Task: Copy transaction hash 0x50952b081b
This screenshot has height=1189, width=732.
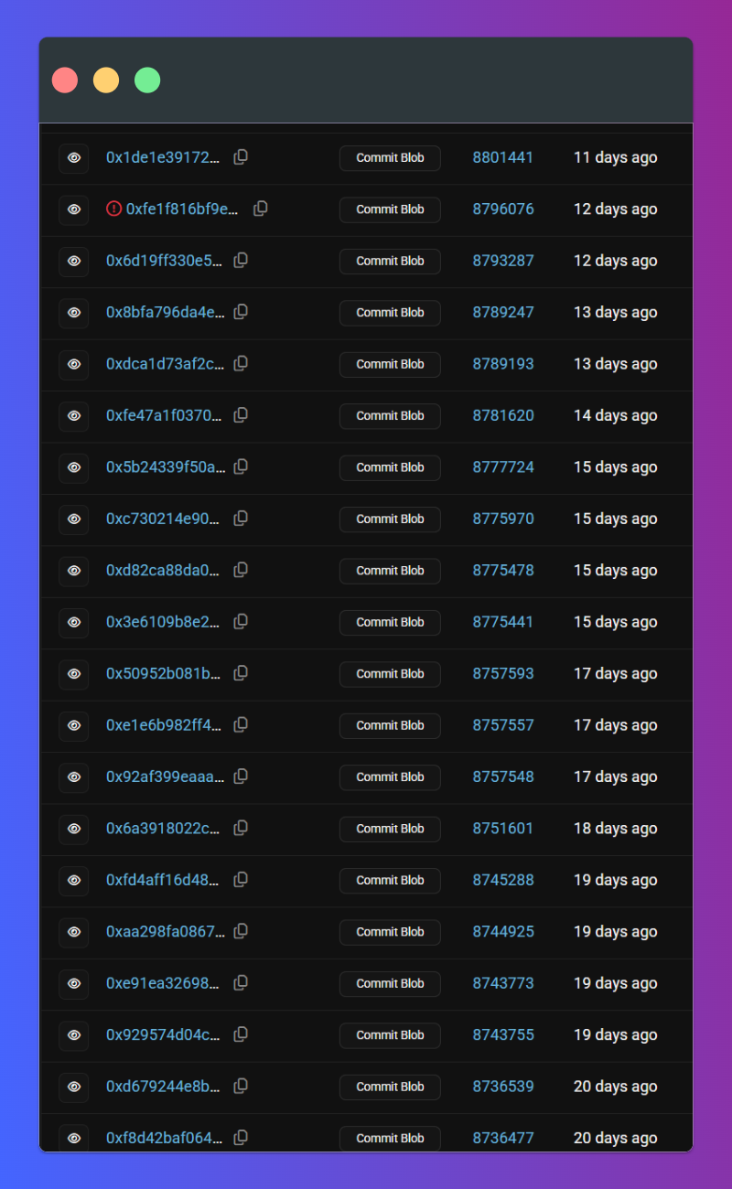Action: pyautogui.click(x=241, y=674)
